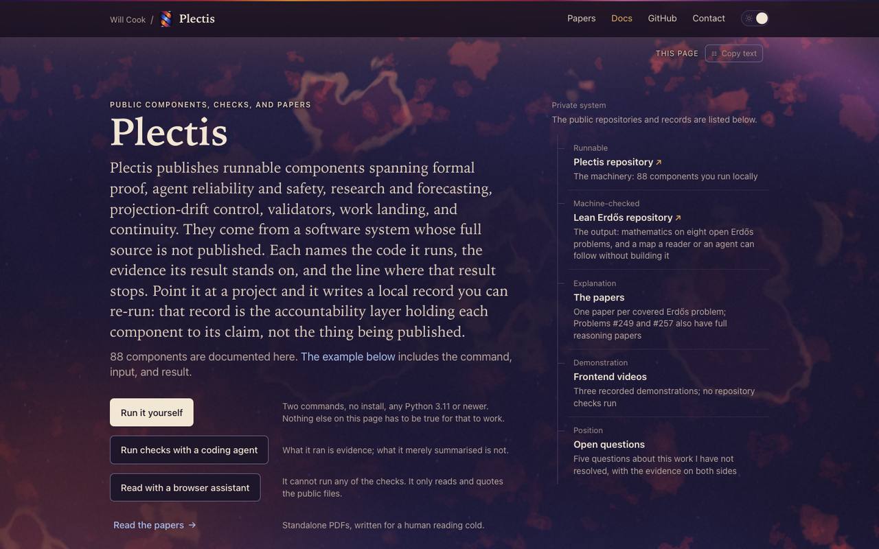Toggle the light/dark theme switch
Screen dimensions: 879x549
(x=755, y=19)
